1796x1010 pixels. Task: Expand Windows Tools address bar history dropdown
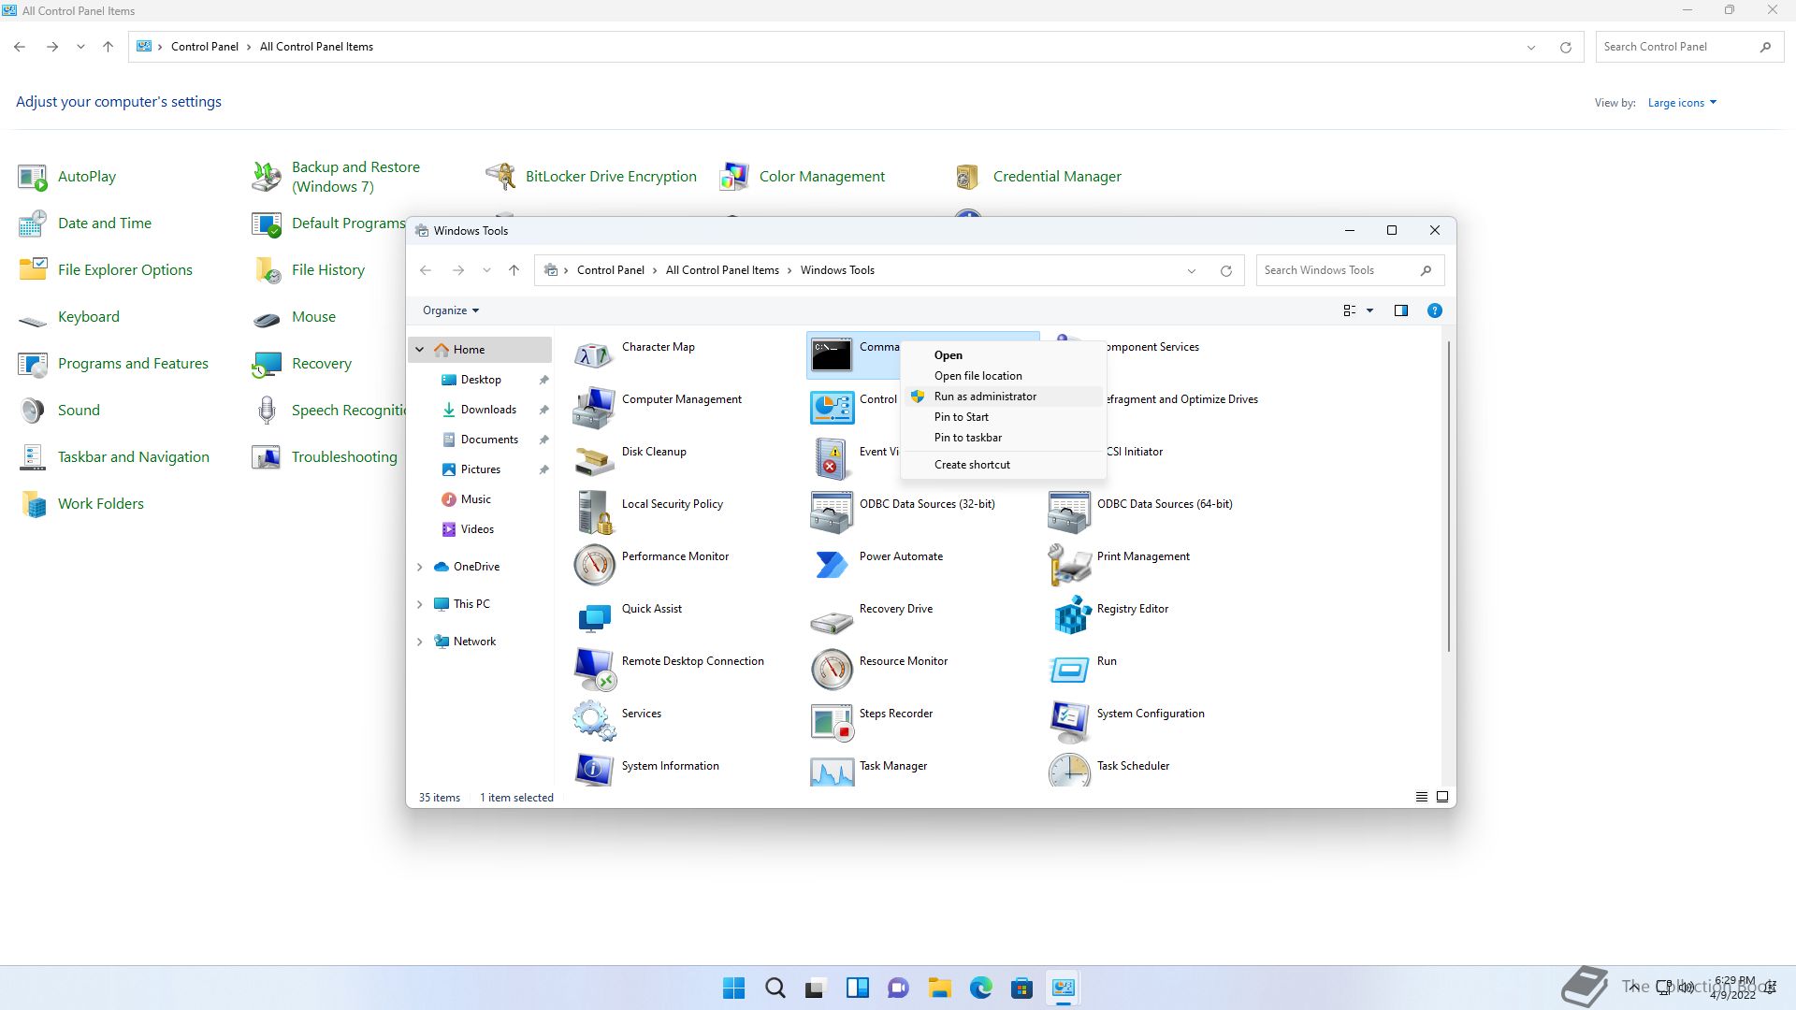click(1192, 271)
